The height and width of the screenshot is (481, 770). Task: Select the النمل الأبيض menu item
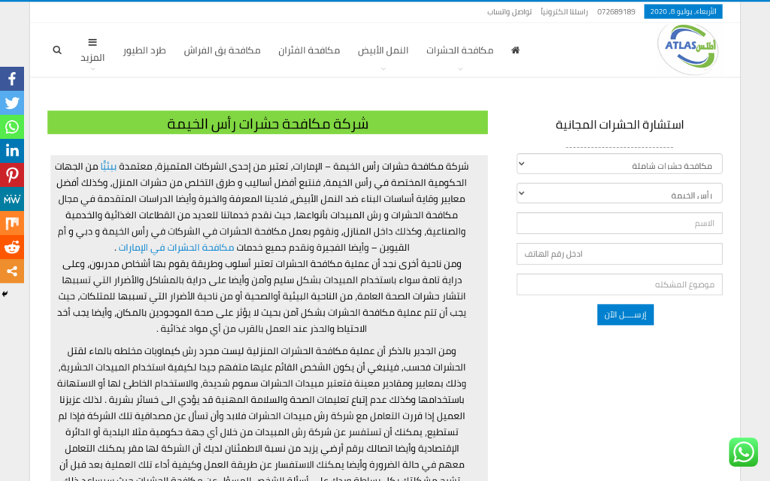(383, 50)
